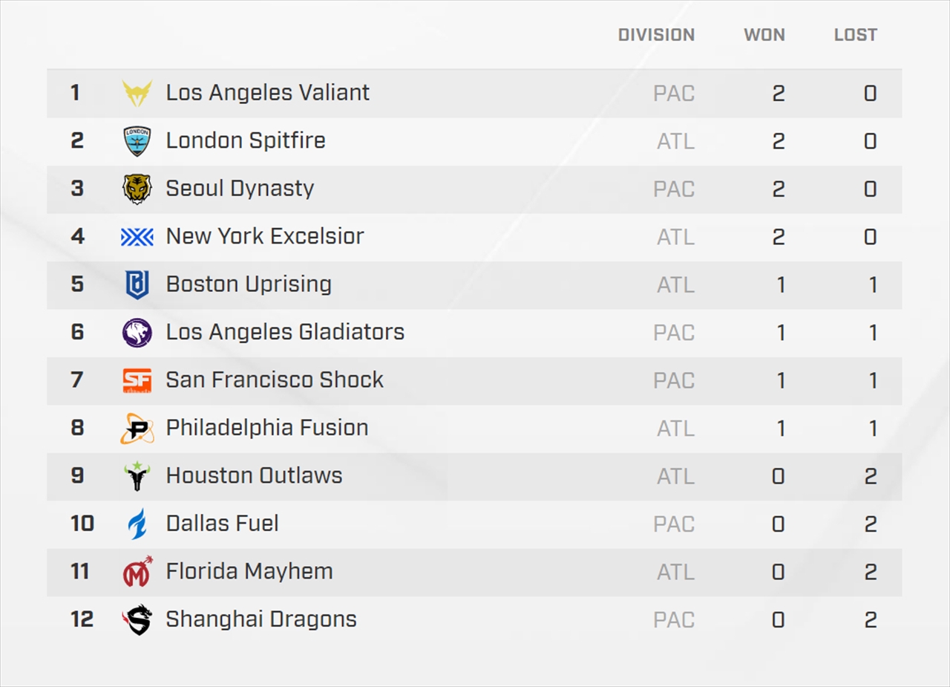Click Seoul Dynasty's PAC division label
The width and height of the screenshot is (950, 687).
(x=674, y=189)
